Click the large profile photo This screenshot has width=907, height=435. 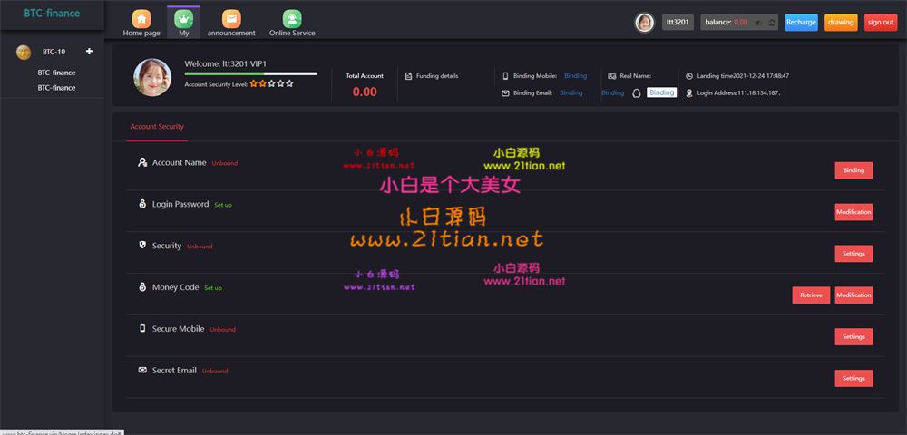point(152,78)
